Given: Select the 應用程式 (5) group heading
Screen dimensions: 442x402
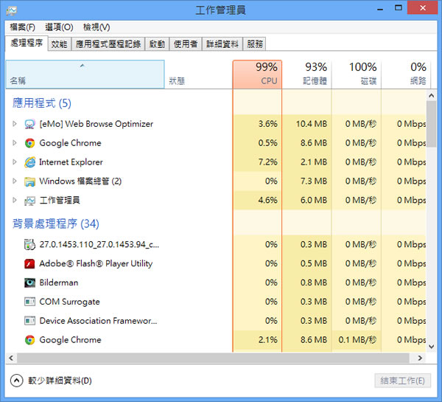Looking at the screenshot, I should [42, 103].
